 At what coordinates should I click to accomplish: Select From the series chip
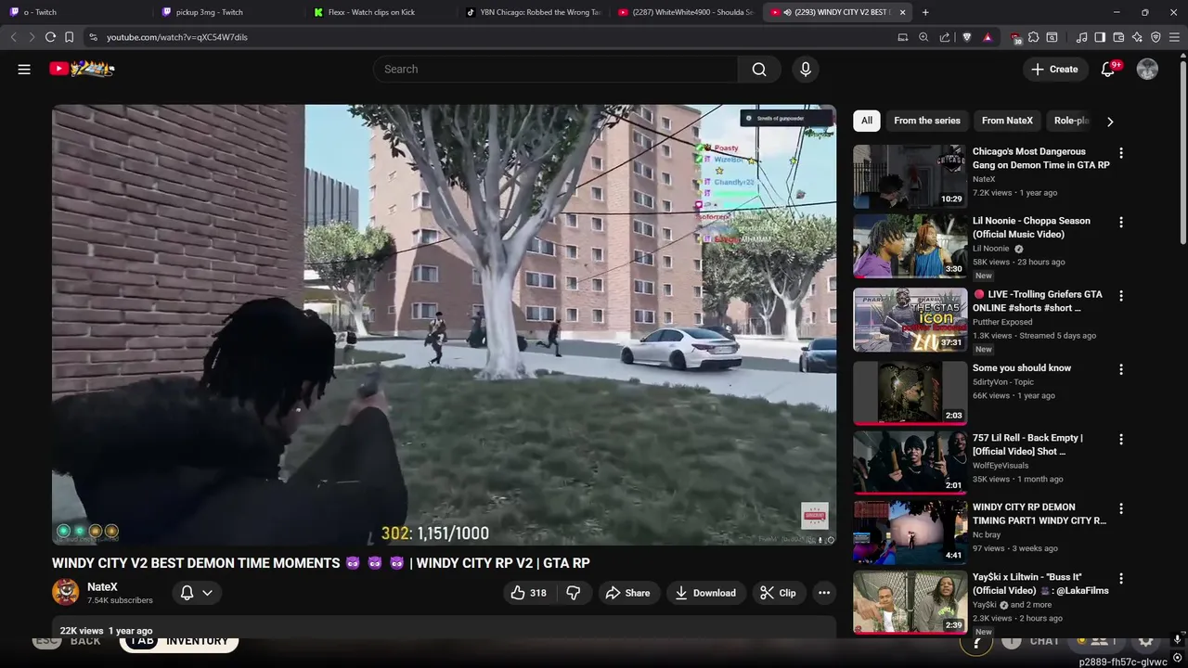927,121
